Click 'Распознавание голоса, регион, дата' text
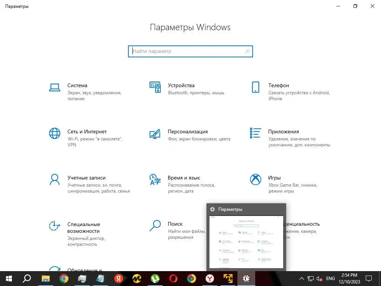This screenshot has width=381, height=286. [192, 188]
